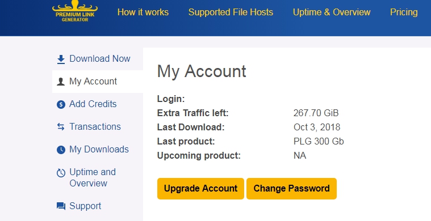
Task: Click the Oct 3, 2018 date value
Action: (317, 127)
